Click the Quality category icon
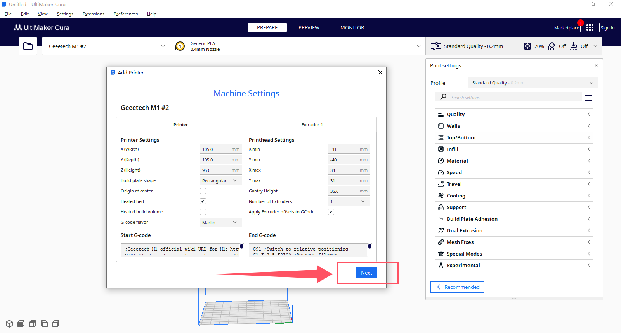Screen dimensions: 621x333 tap(441, 114)
